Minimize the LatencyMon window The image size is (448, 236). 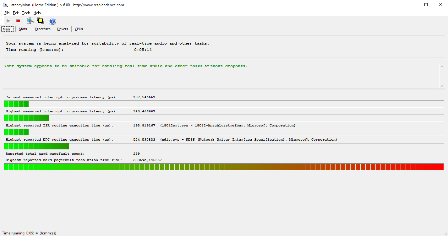point(412,5)
